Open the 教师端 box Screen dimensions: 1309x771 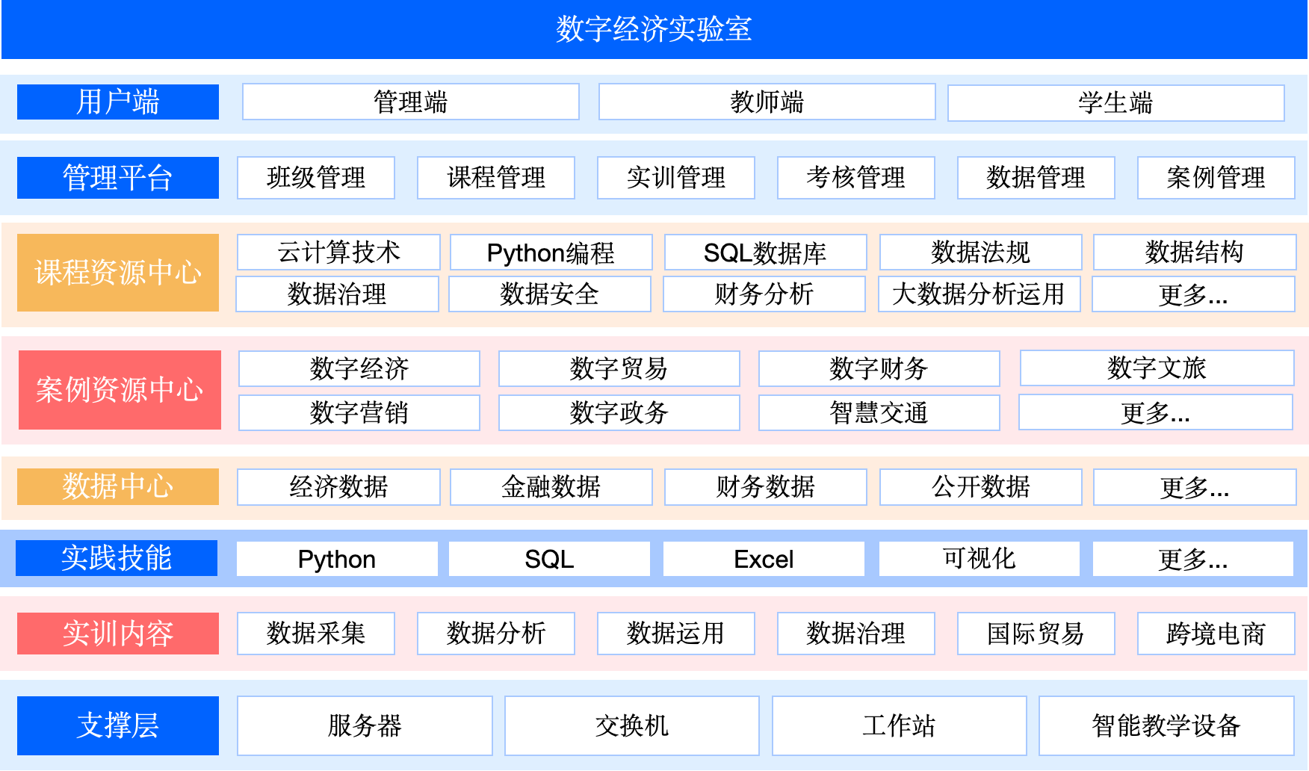coord(767,102)
